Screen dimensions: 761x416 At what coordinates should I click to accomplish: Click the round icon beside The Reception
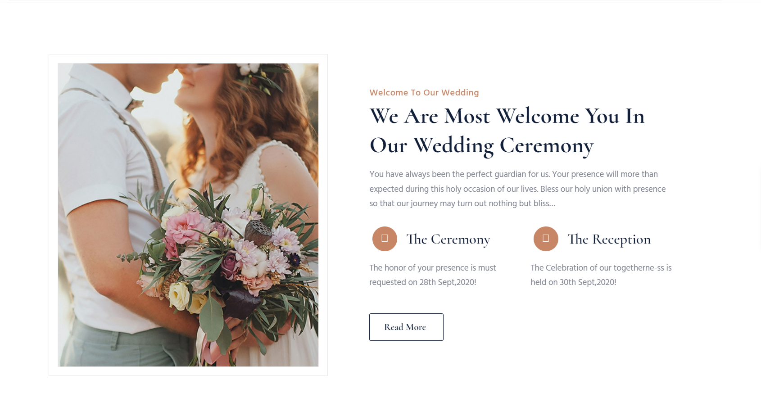point(546,239)
